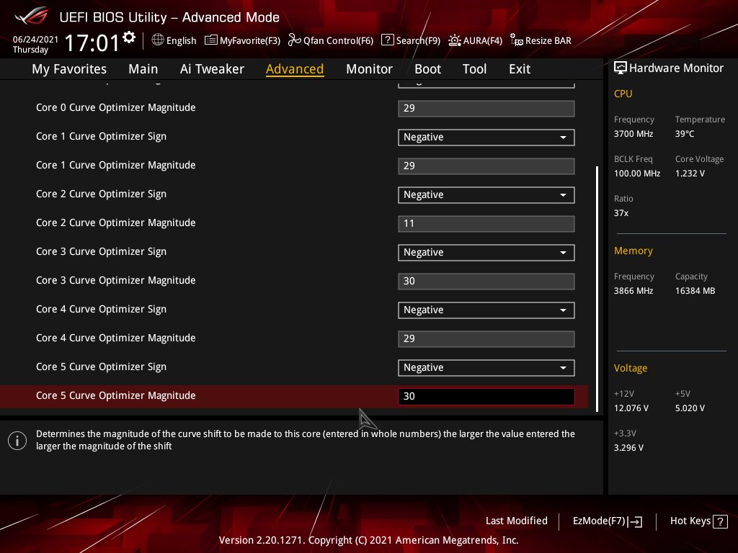The image size is (738, 553).
Task: Click the settings list vertical scrollbar
Action: click(597, 289)
